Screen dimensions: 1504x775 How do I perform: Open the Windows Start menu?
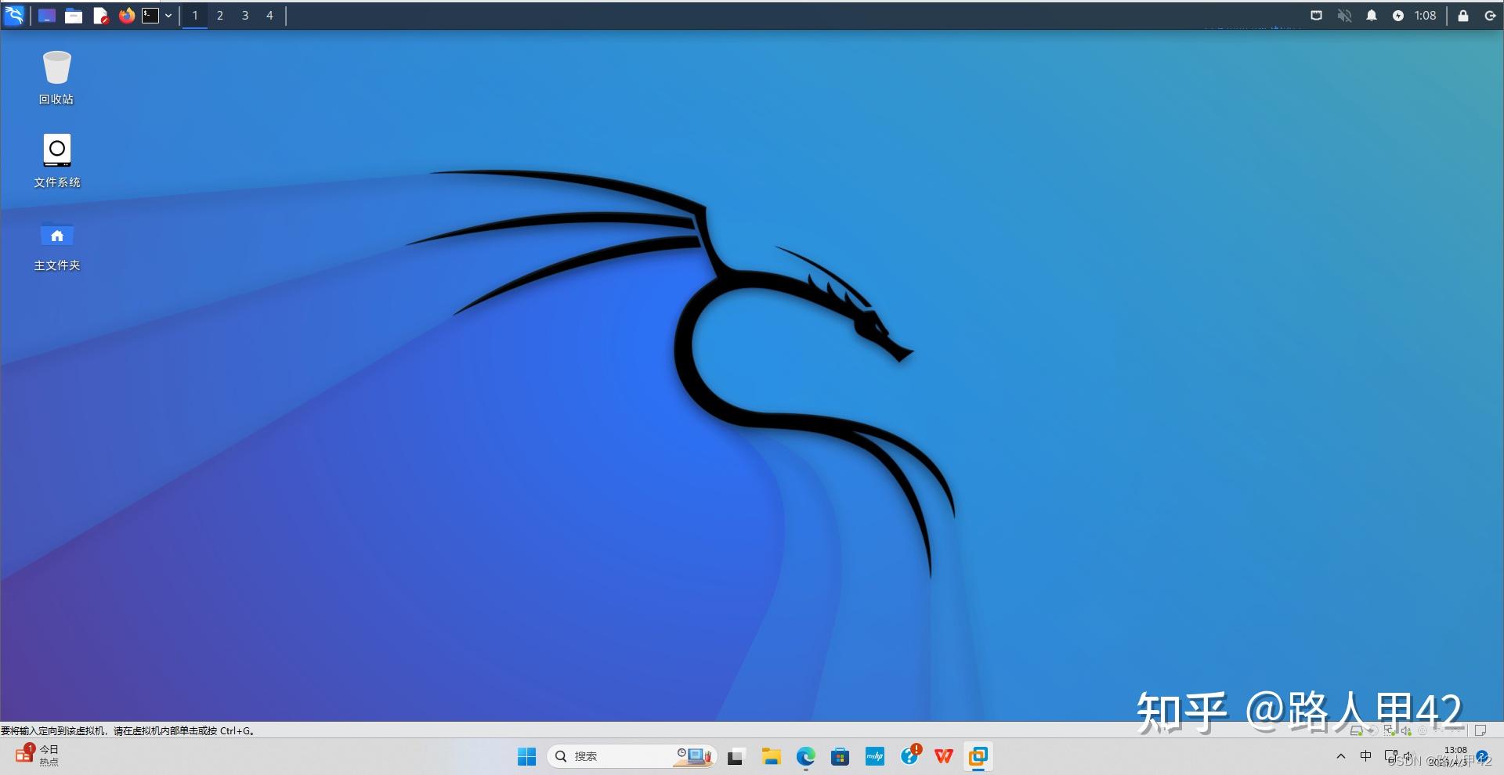point(526,756)
